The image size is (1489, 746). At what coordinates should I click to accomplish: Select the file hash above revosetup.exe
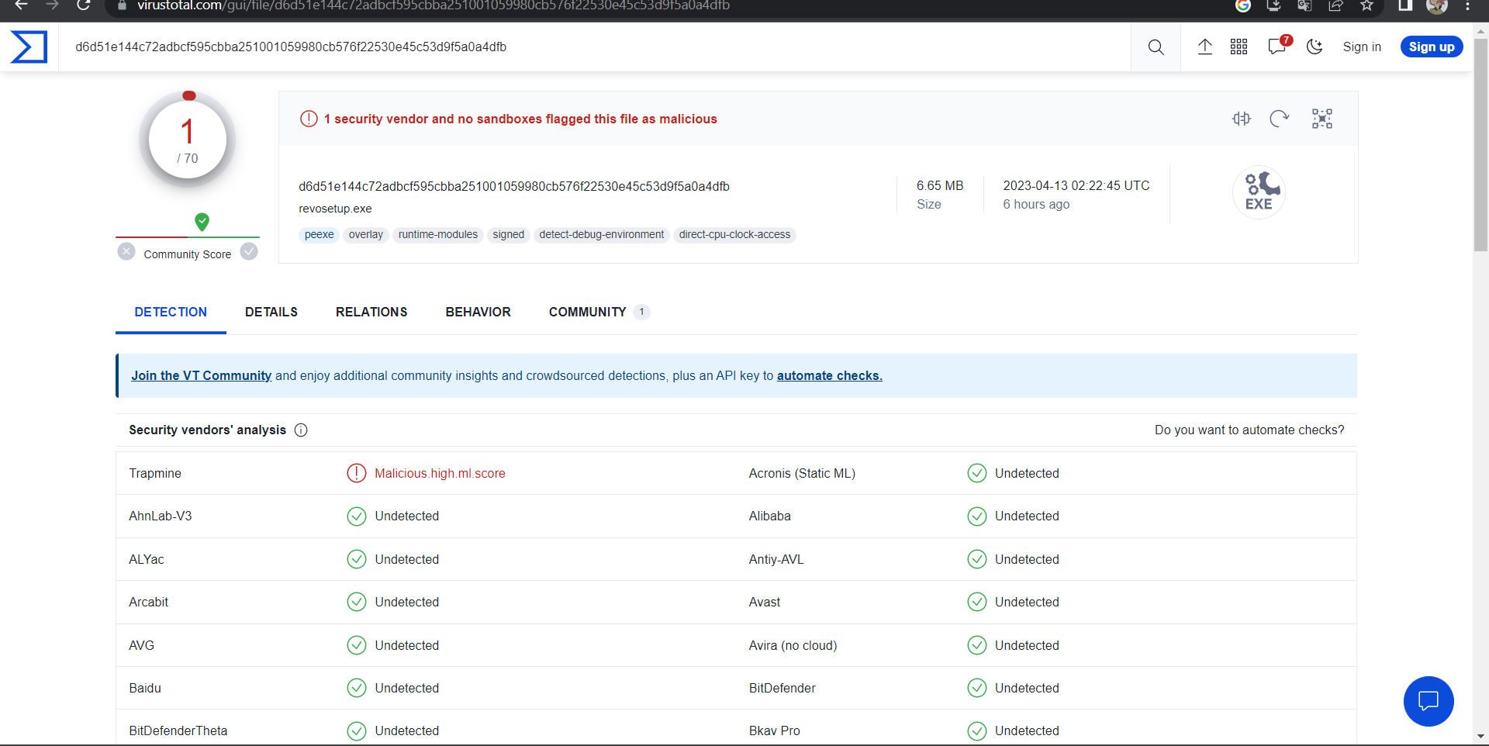click(x=514, y=186)
